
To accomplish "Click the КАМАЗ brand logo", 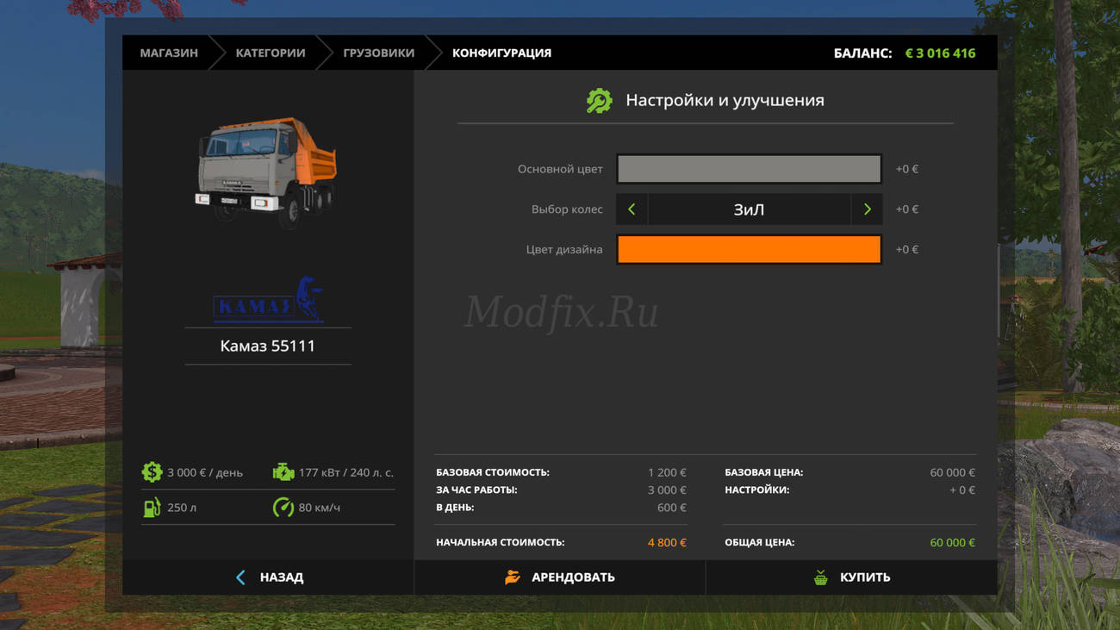I will coord(268,300).
